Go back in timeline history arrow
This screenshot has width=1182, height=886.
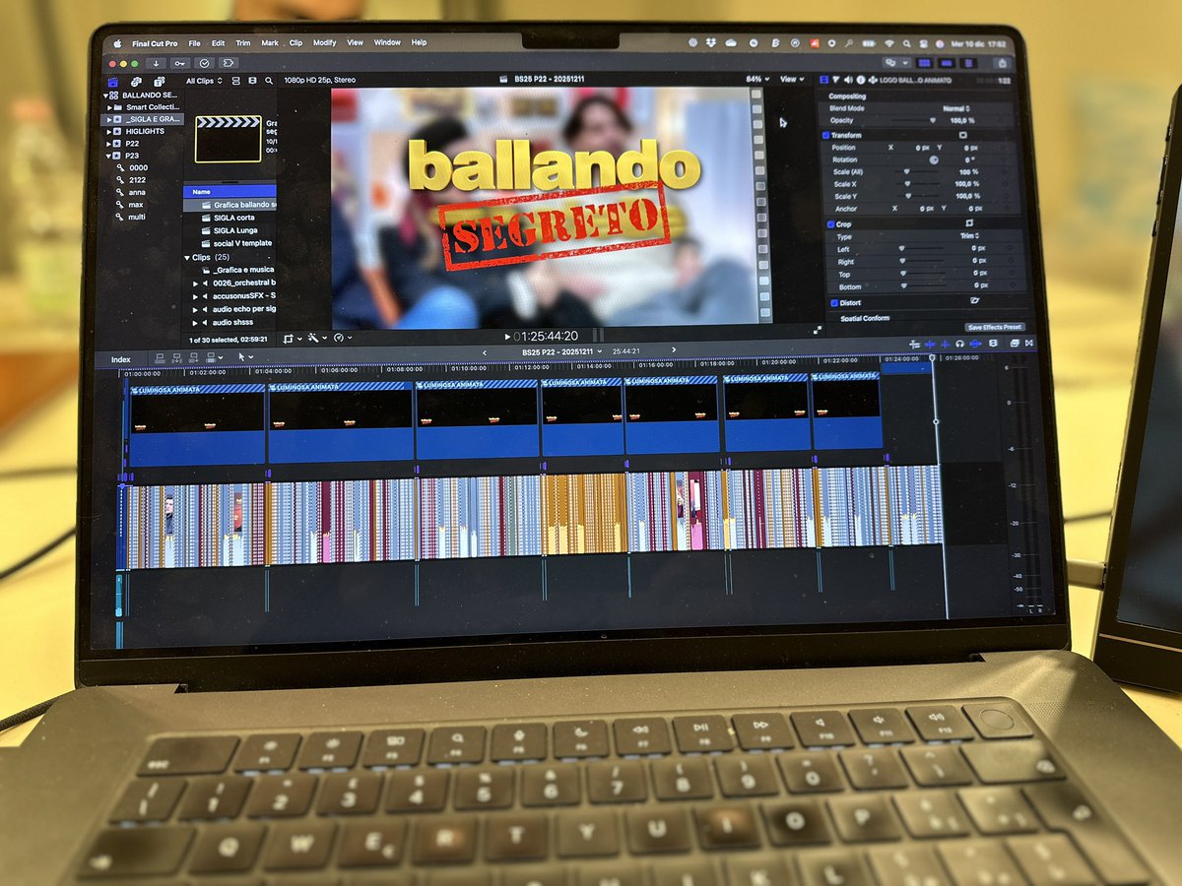point(485,351)
